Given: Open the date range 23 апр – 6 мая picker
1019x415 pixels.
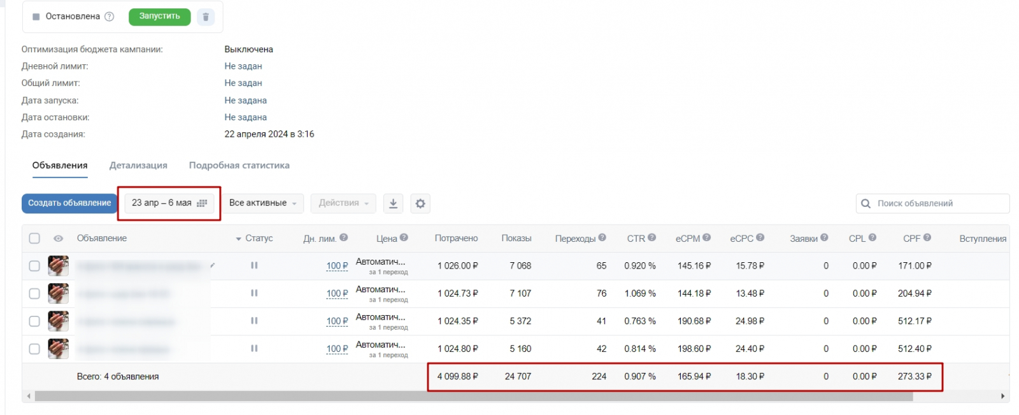Looking at the screenshot, I should pyautogui.click(x=169, y=203).
